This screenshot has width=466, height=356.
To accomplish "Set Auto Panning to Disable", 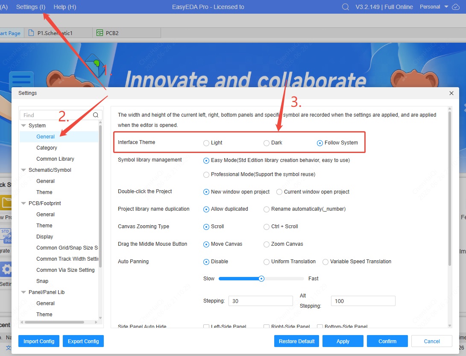I will 206,262.
